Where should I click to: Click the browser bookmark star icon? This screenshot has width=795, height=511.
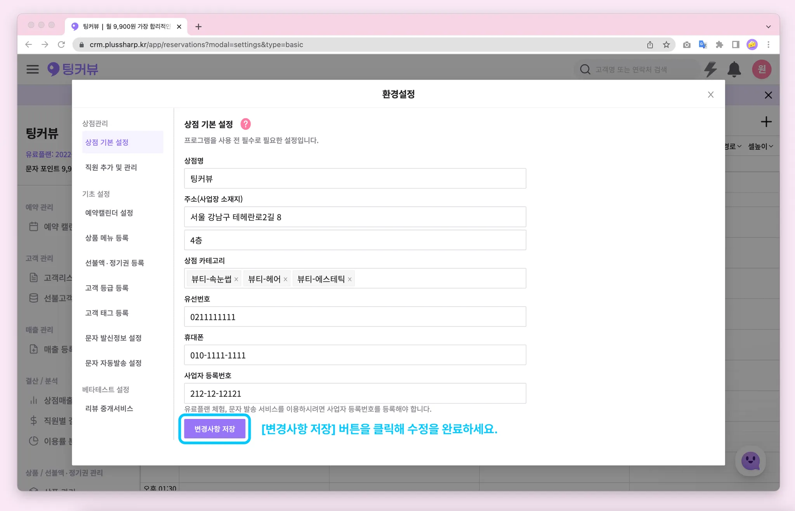(x=666, y=45)
